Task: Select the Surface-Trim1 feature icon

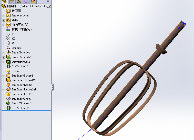Action: click(x=8, y=99)
